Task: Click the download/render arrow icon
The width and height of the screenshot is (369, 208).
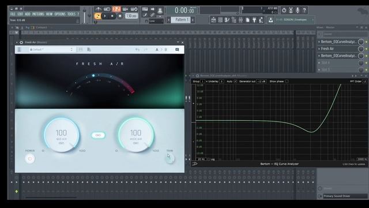Action: tap(270, 20)
